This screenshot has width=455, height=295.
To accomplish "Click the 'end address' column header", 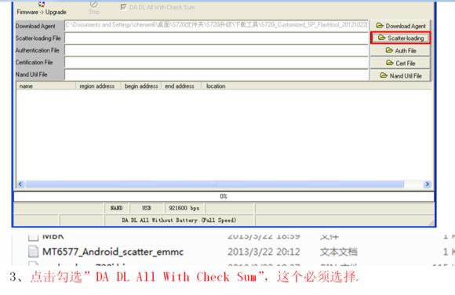I will pos(181,86).
